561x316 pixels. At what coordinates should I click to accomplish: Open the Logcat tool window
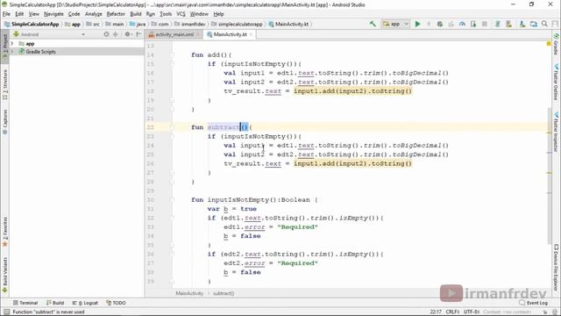(x=85, y=303)
